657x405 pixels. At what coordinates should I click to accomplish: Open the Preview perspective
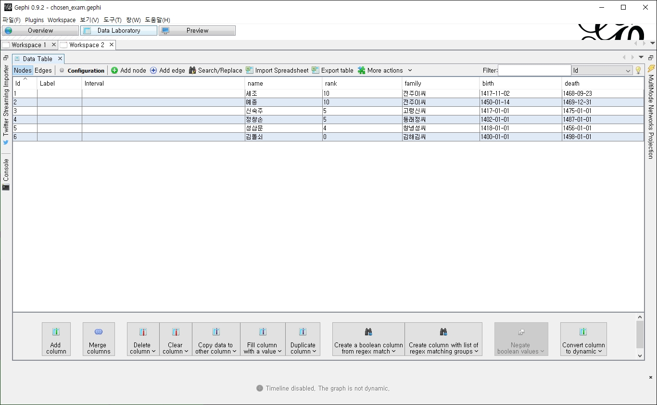click(x=197, y=30)
